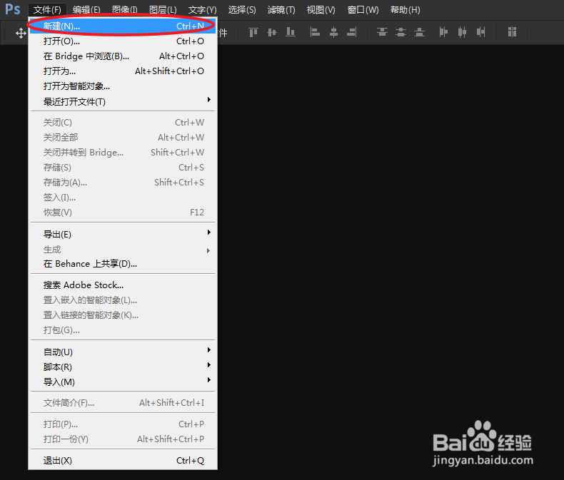The image size is (564, 480).
Task: Click 关闭(C) menu entry
Action: point(123,123)
